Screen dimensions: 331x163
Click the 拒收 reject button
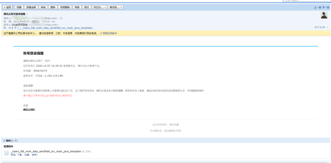[87, 7]
